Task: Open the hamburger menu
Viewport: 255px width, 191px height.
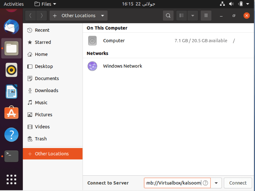Action: 206,15
